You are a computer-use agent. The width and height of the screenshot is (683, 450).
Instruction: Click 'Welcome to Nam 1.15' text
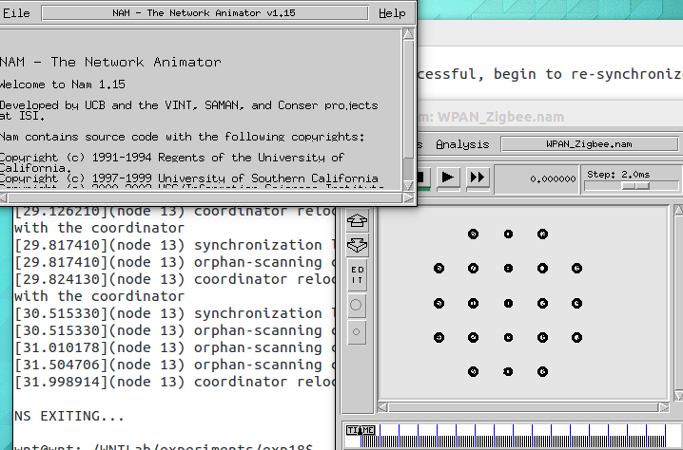63,84
